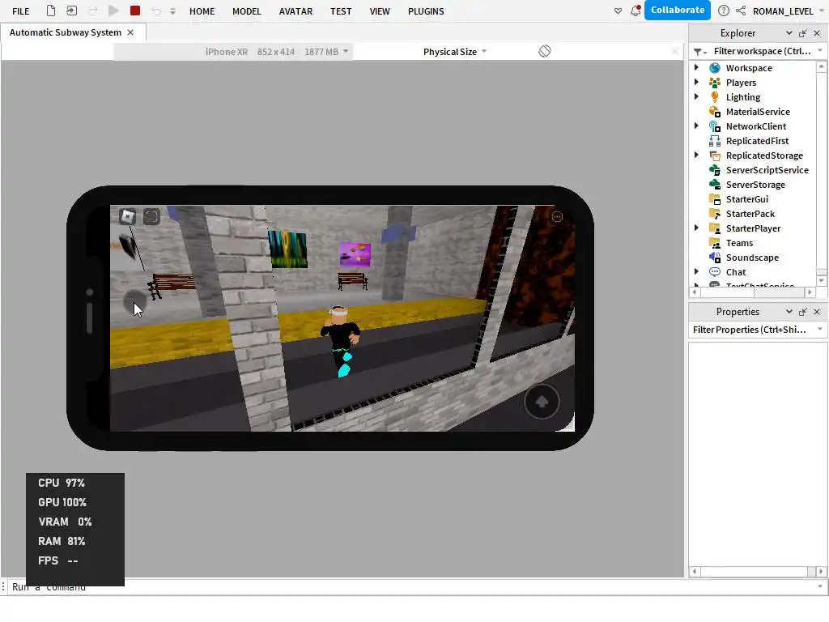Click the Explorer filter funnel icon
Viewport: 829px width, 622px height.
699,51
